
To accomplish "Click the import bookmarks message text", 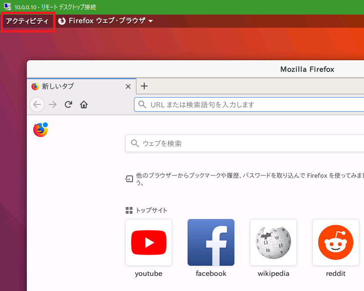I will [x=250, y=179].
